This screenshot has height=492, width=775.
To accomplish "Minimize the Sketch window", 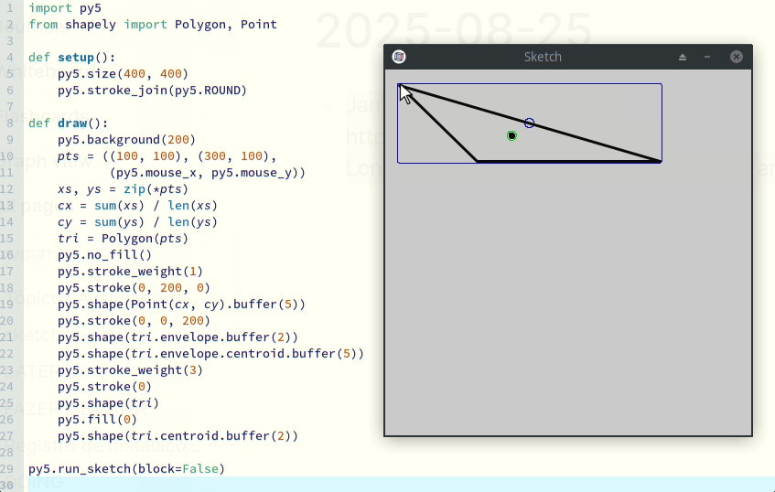I will pyautogui.click(x=707, y=57).
